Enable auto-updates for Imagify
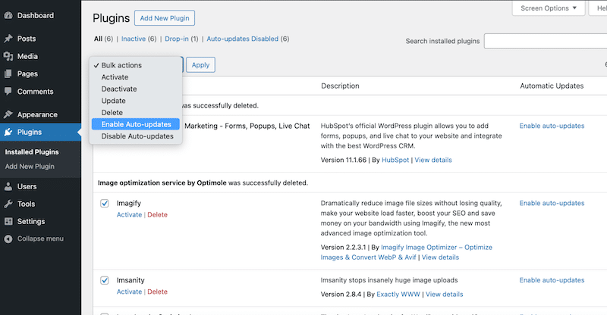607x315 pixels. pyautogui.click(x=552, y=203)
